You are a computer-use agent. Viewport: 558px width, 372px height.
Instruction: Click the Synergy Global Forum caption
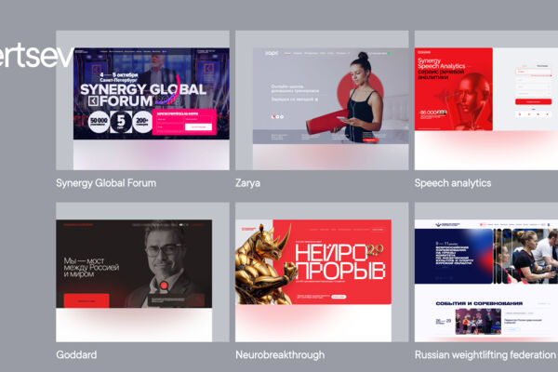106,183
